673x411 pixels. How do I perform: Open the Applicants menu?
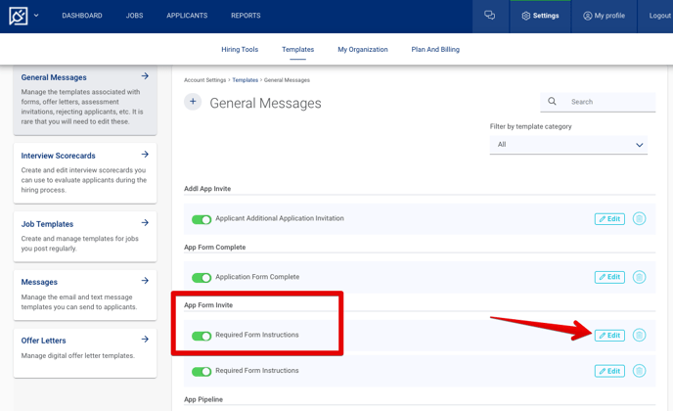click(187, 16)
